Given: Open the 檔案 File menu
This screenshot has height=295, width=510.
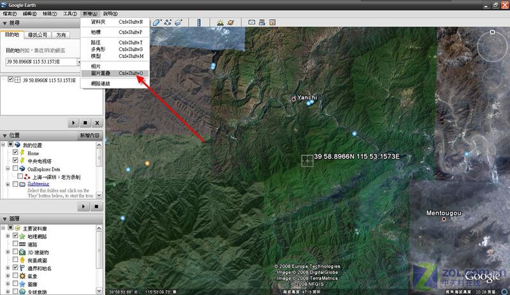Looking at the screenshot, I should click(10, 13).
